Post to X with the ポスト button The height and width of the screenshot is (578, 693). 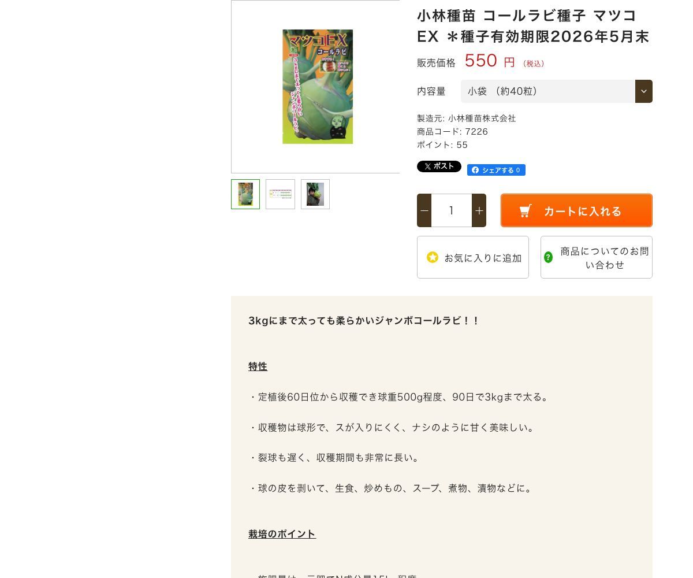coord(439,166)
